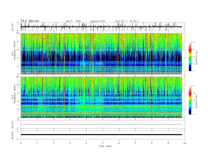Click time axis tick label "3"
This screenshot has height=161, width=208.
tap(70, 143)
